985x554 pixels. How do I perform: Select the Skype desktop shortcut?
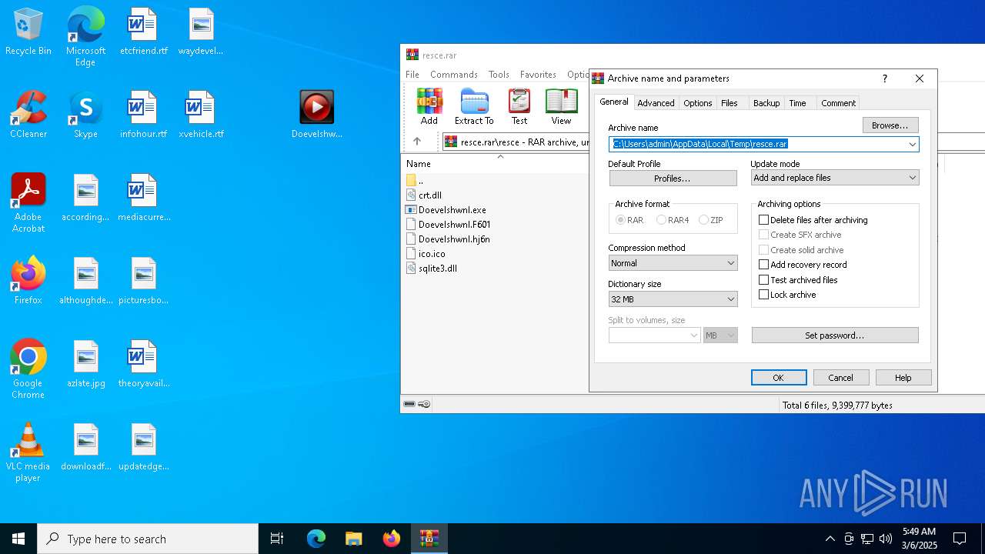(85, 115)
